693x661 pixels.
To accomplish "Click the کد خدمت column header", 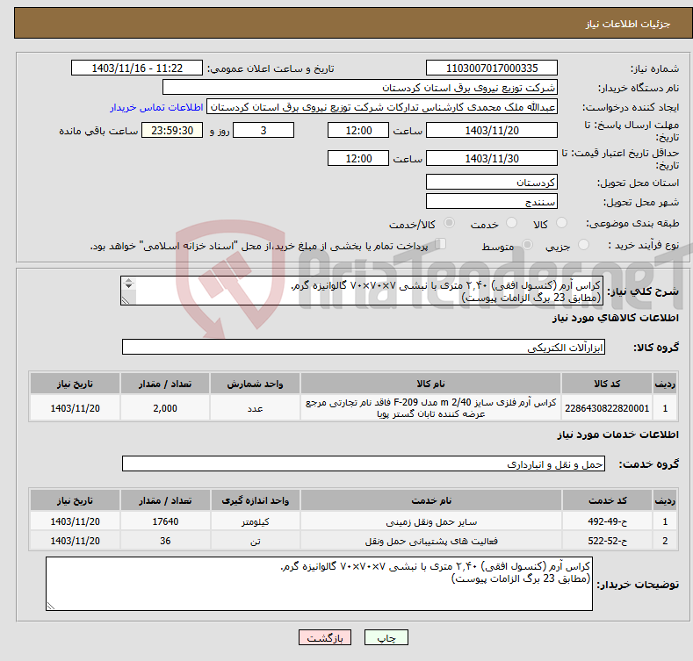I will coord(608,500).
